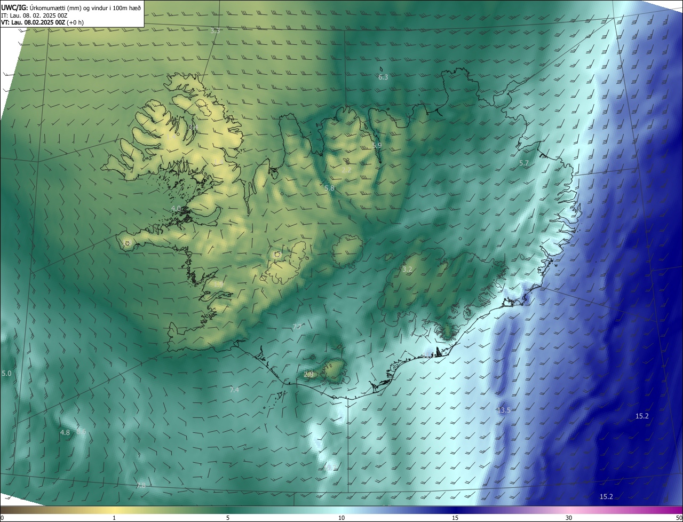Click the color scale tick labelled 0
This screenshot has height=522, width=683.
coord(2,518)
